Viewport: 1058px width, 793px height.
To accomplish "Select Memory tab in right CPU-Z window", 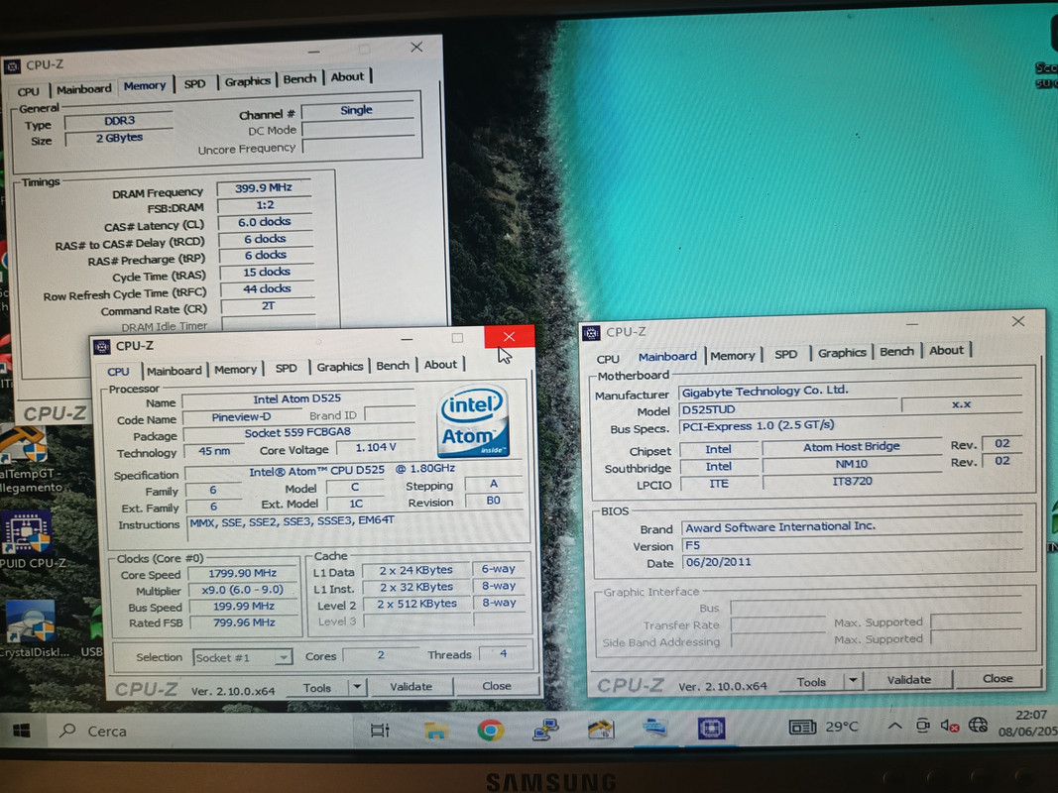I will (x=732, y=356).
